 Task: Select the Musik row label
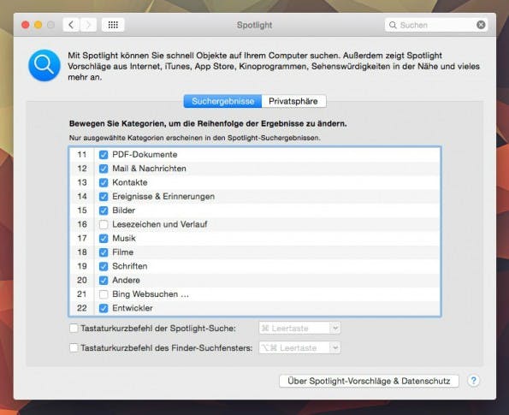tap(124, 239)
